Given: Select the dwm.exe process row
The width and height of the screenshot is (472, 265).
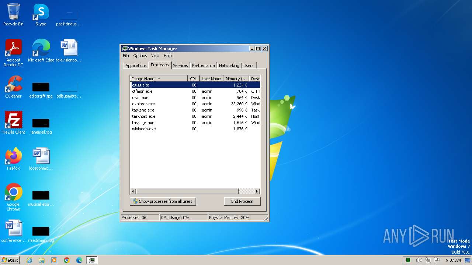Looking at the screenshot, I should (x=195, y=98).
